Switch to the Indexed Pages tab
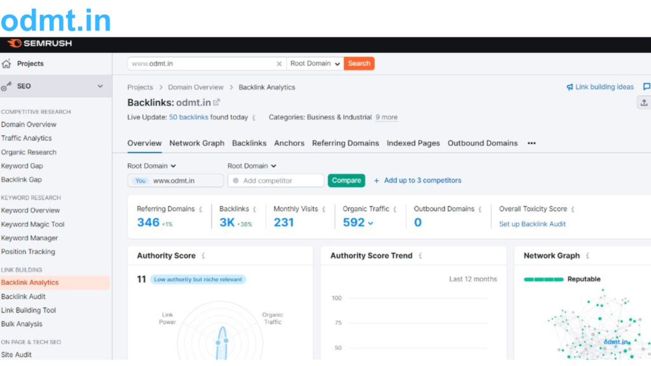Image resolution: width=651 pixels, height=366 pixels. pos(413,143)
